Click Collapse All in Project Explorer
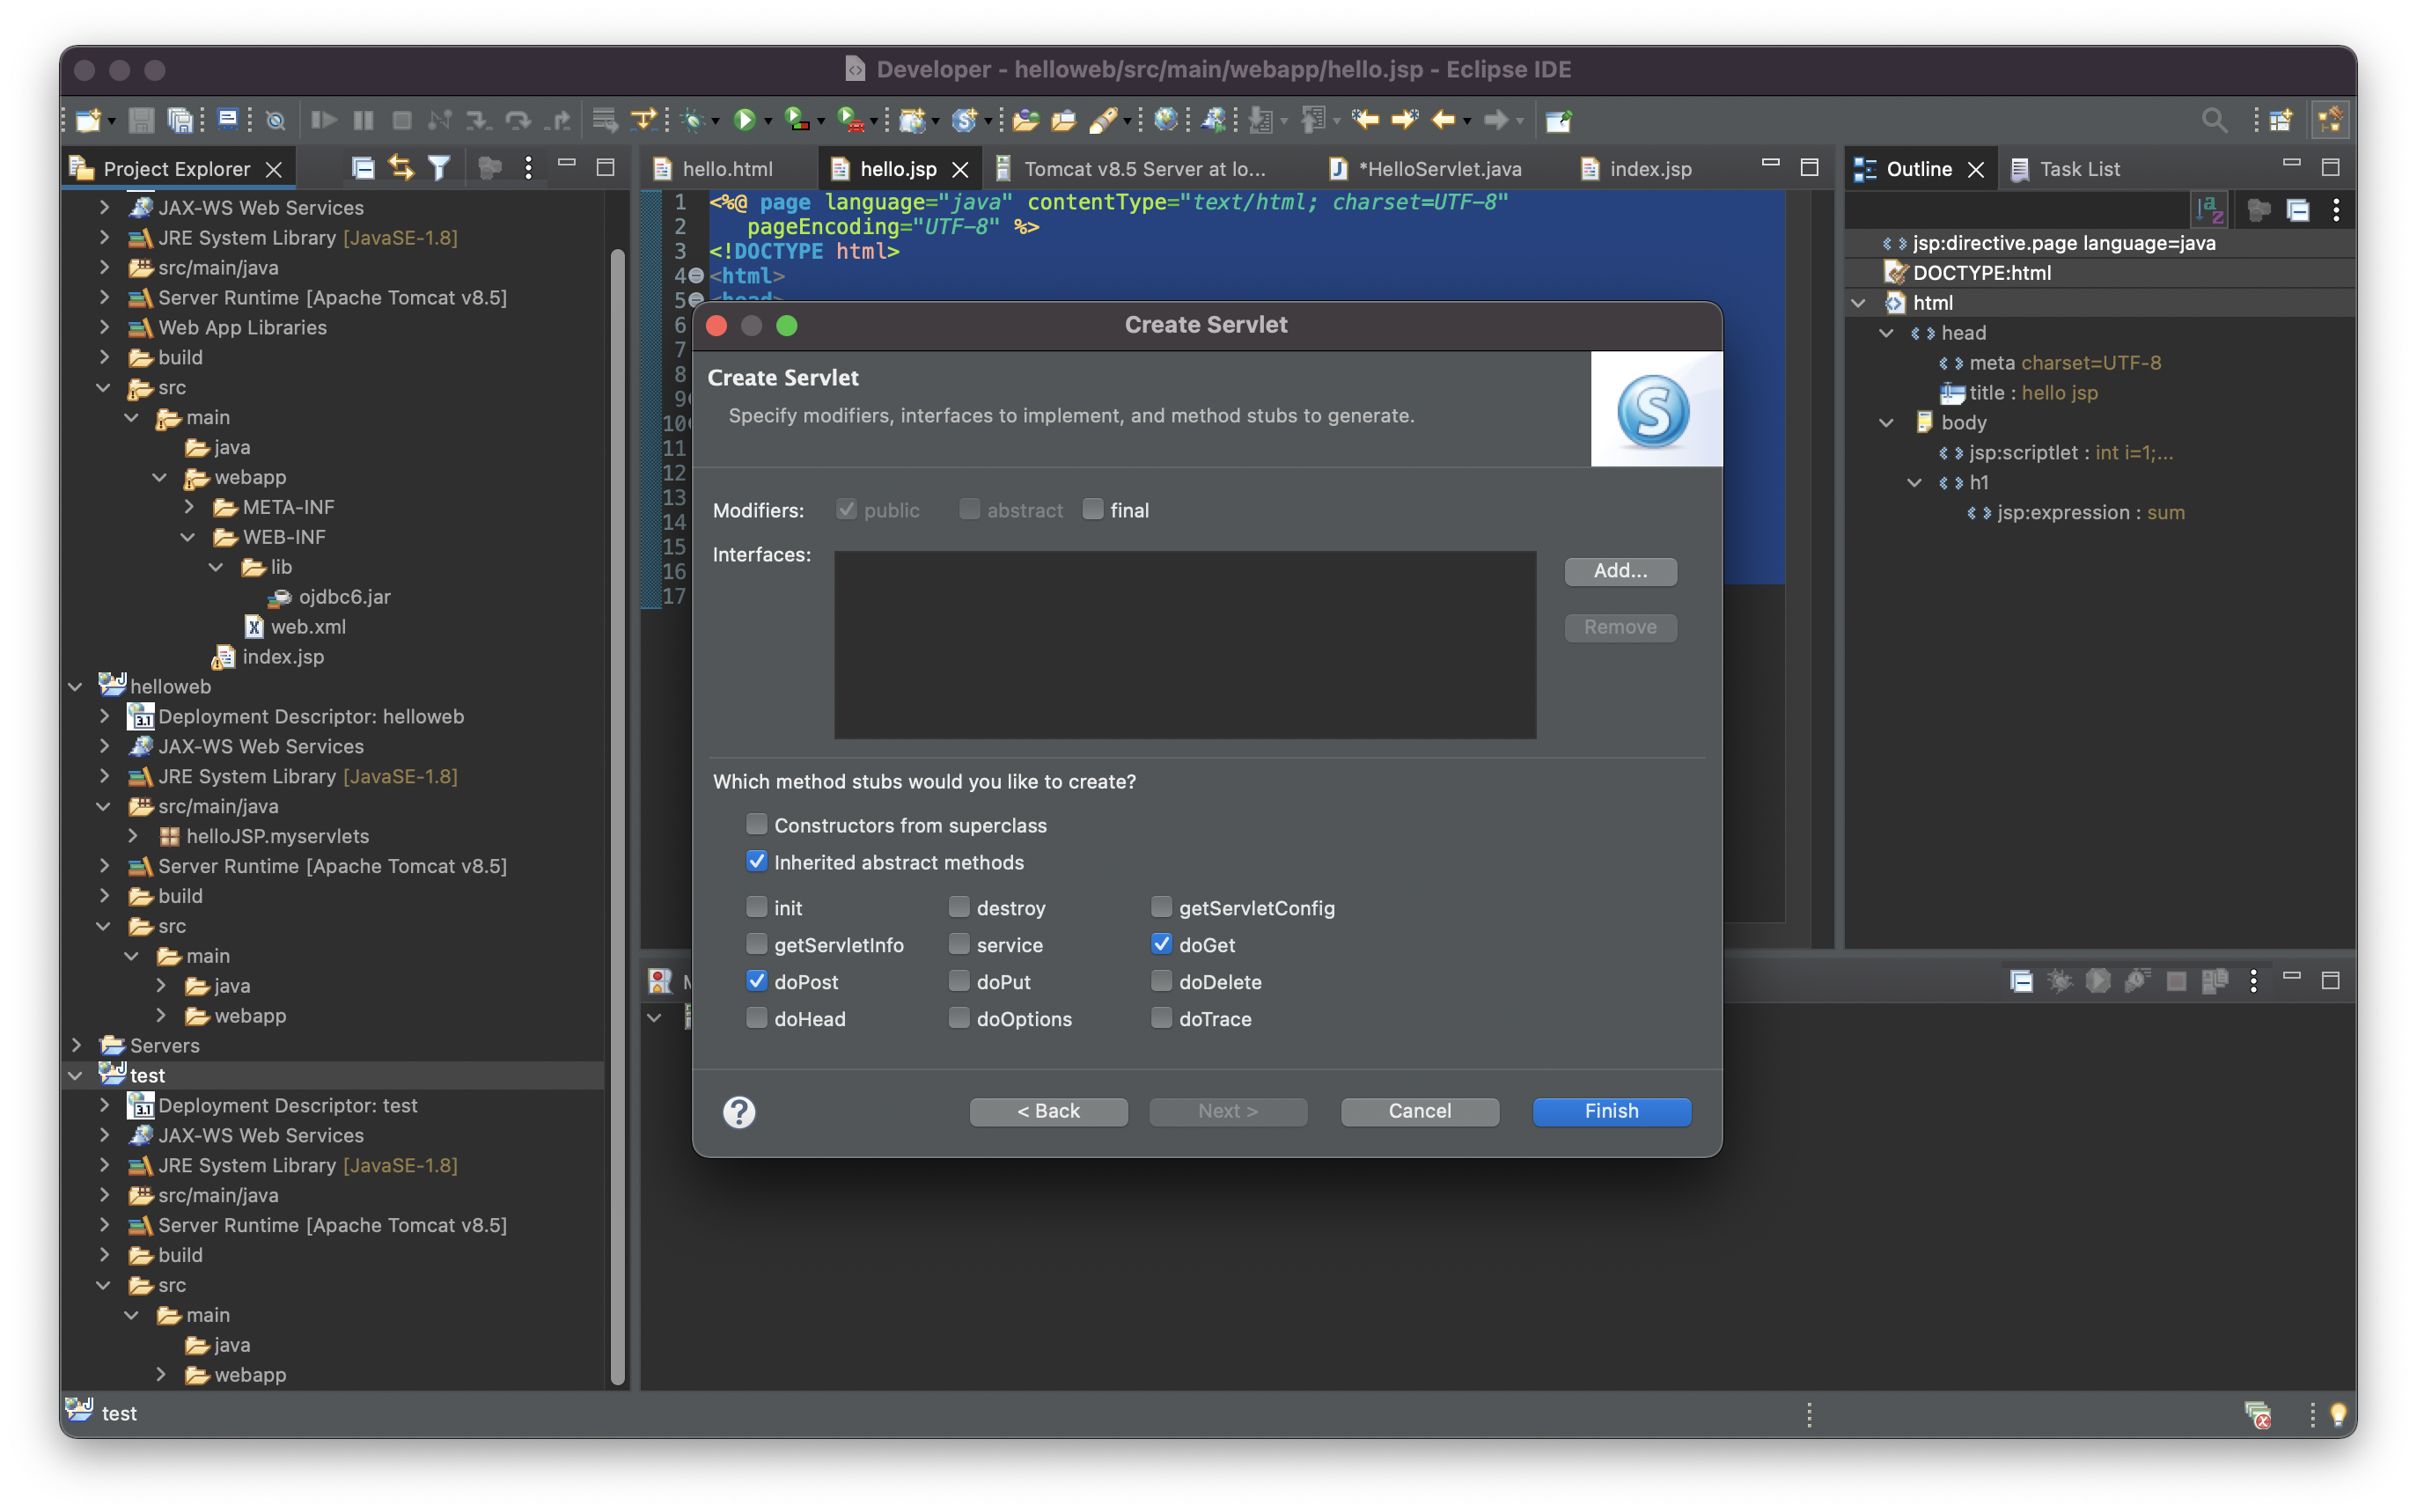Viewport: 2417px width, 1512px height. (x=363, y=168)
